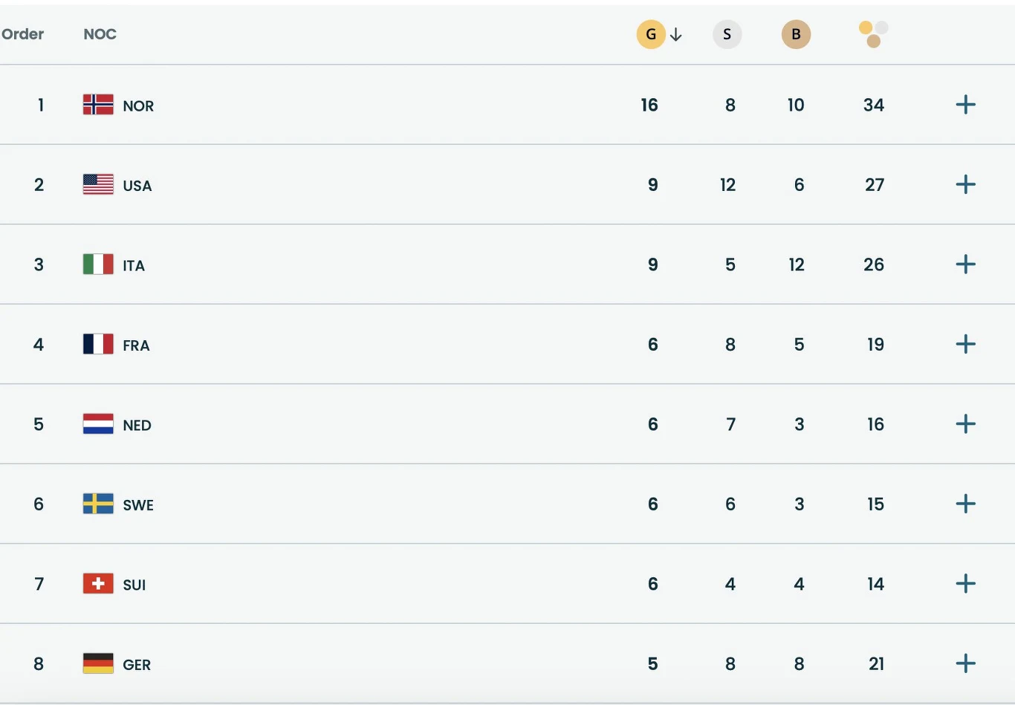Image resolution: width=1015 pixels, height=705 pixels.
Task: Click the USA flag icon
Action: pyautogui.click(x=98, y=184)
